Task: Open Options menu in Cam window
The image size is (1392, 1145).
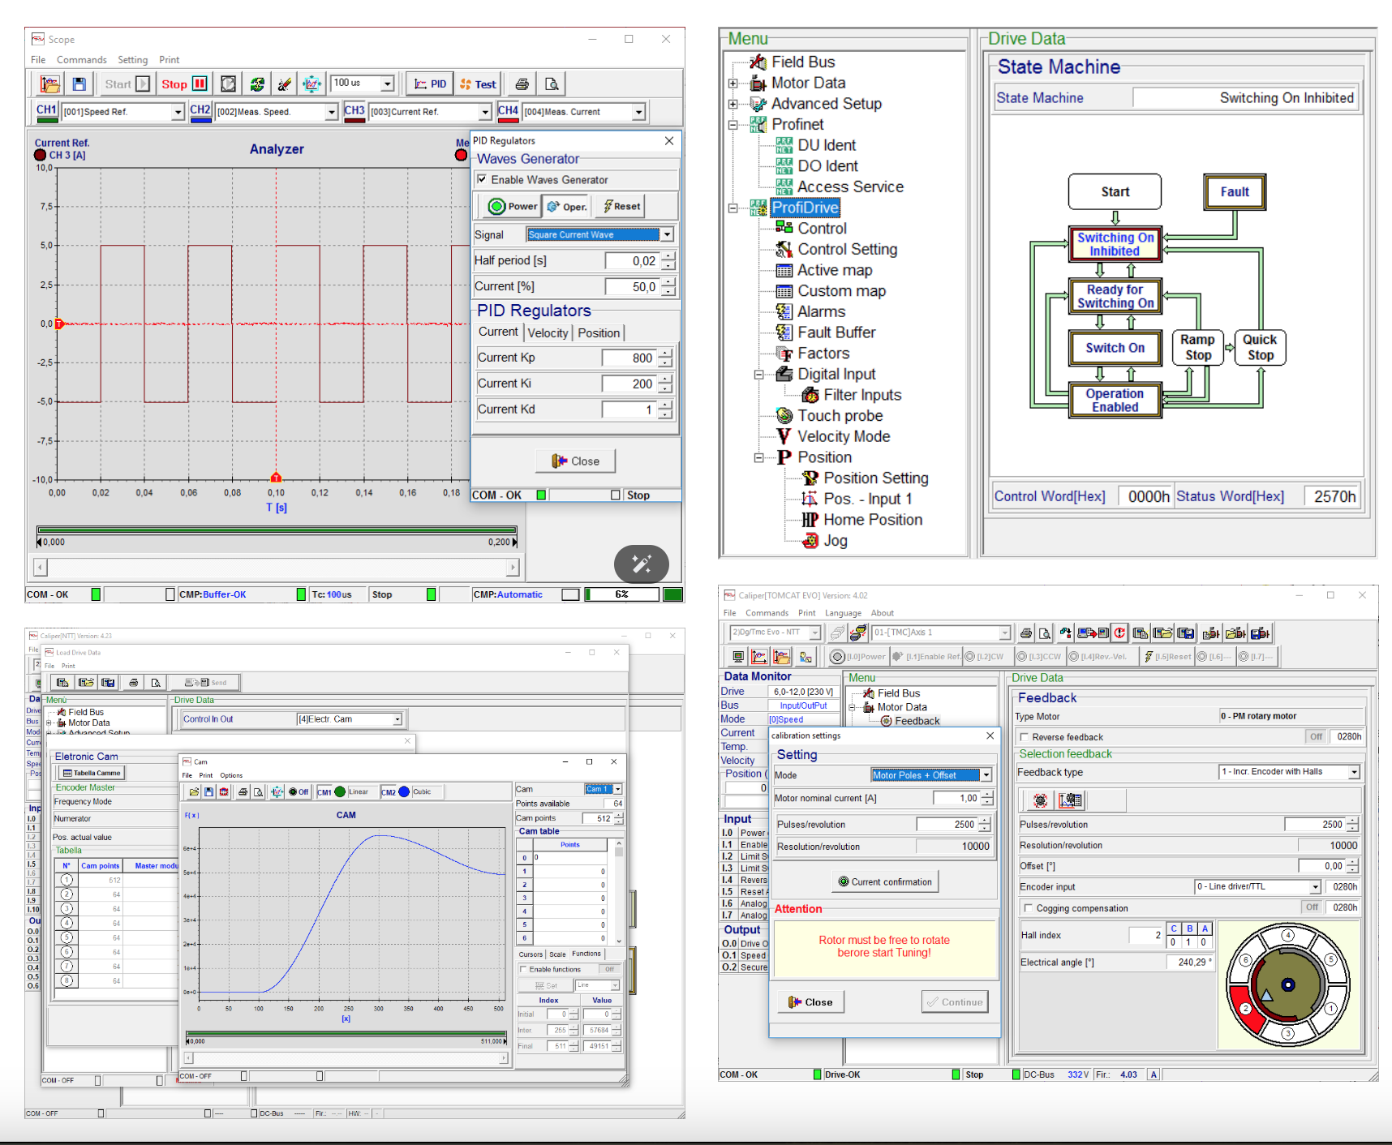Action: 231,775
